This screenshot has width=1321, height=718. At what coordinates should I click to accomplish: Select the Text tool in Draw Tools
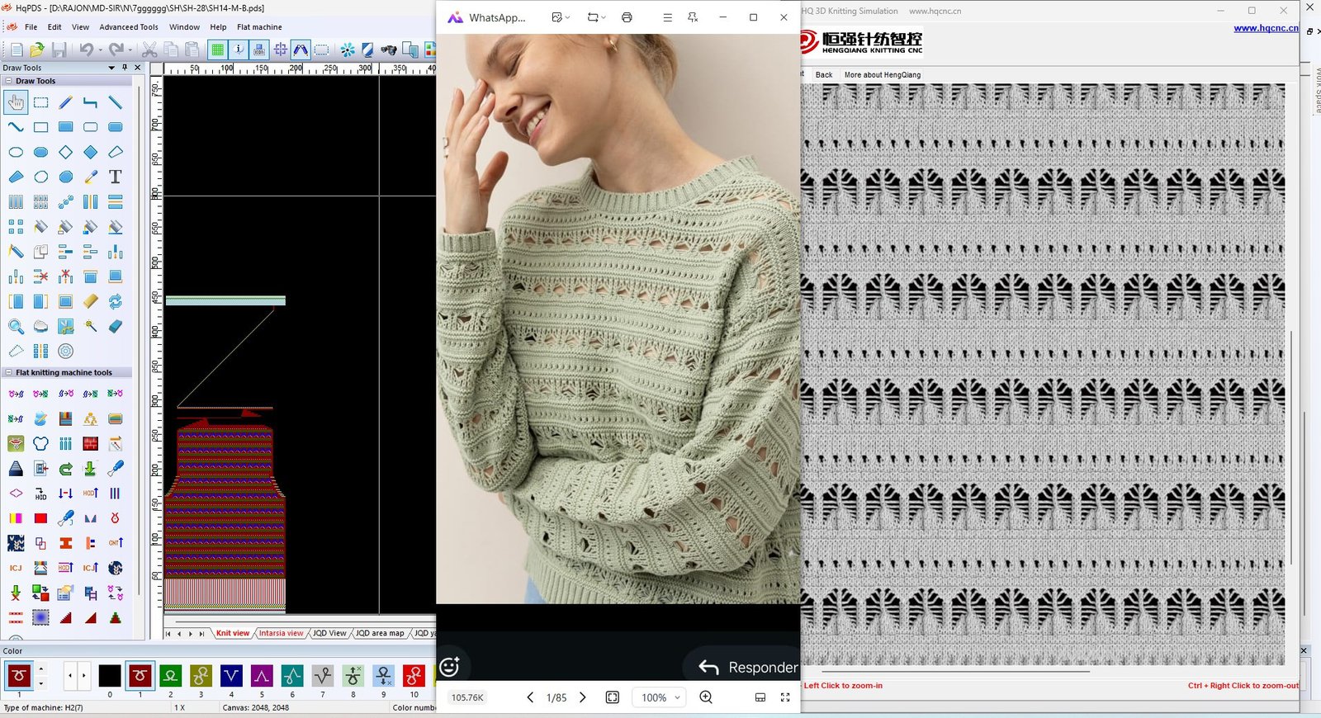pos(116,177)
